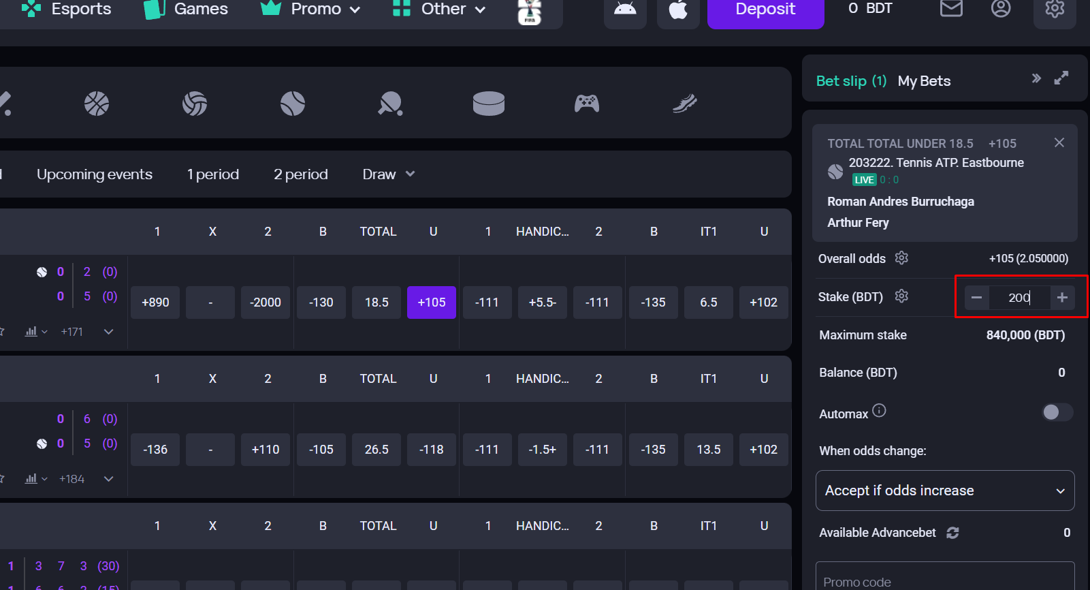The width and height of the screenshot is (1090, 590).
Task: Show +171 more markets
Action: point(71,332)
